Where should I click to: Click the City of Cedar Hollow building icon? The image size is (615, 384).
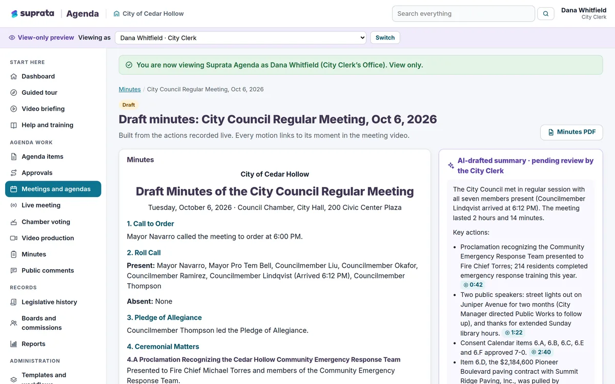[117, 14]
